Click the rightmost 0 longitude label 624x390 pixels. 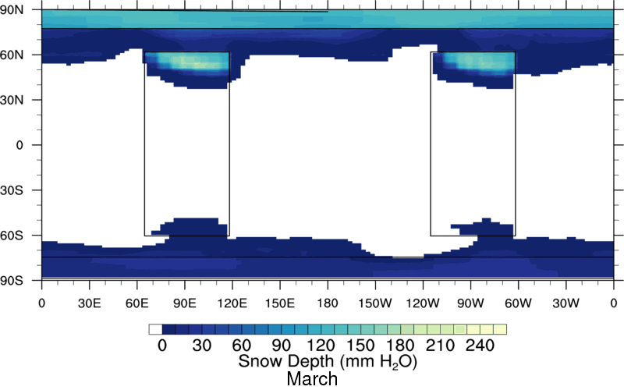[x=613, y=303]
